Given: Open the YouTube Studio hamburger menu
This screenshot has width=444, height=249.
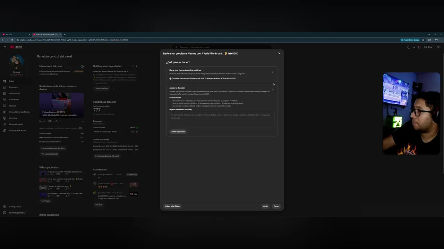Looking at the screenshot, I should (5, 47).
